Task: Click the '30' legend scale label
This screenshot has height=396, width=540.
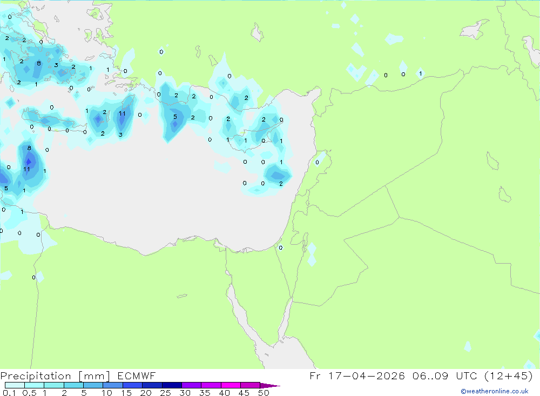Action: pyautogui.click(x=185, y=393)
